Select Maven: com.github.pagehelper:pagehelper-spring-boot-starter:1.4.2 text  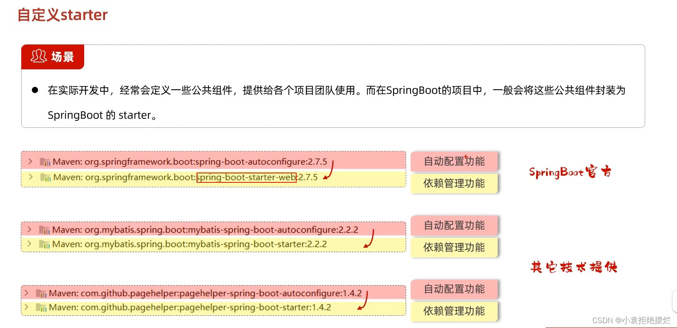pos(190,307)
